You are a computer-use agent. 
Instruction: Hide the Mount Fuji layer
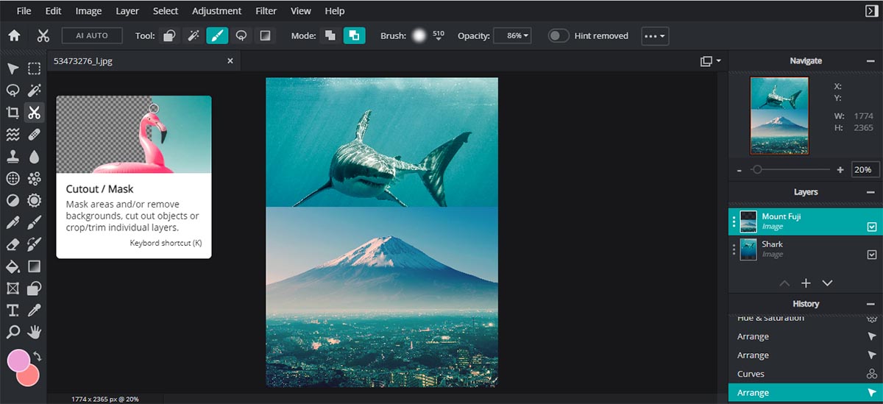coord(872,227)
